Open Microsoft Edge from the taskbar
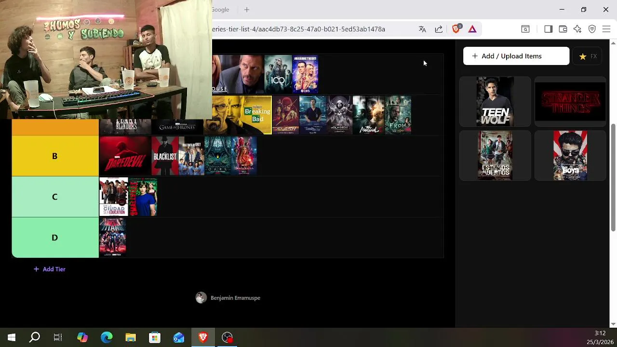Viewport: 617px width, 347px height. 107,337
